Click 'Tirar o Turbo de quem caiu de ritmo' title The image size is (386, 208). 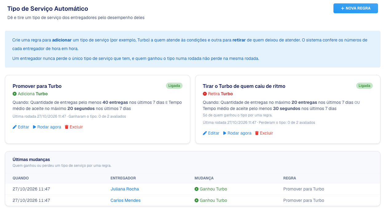(244, 86)
